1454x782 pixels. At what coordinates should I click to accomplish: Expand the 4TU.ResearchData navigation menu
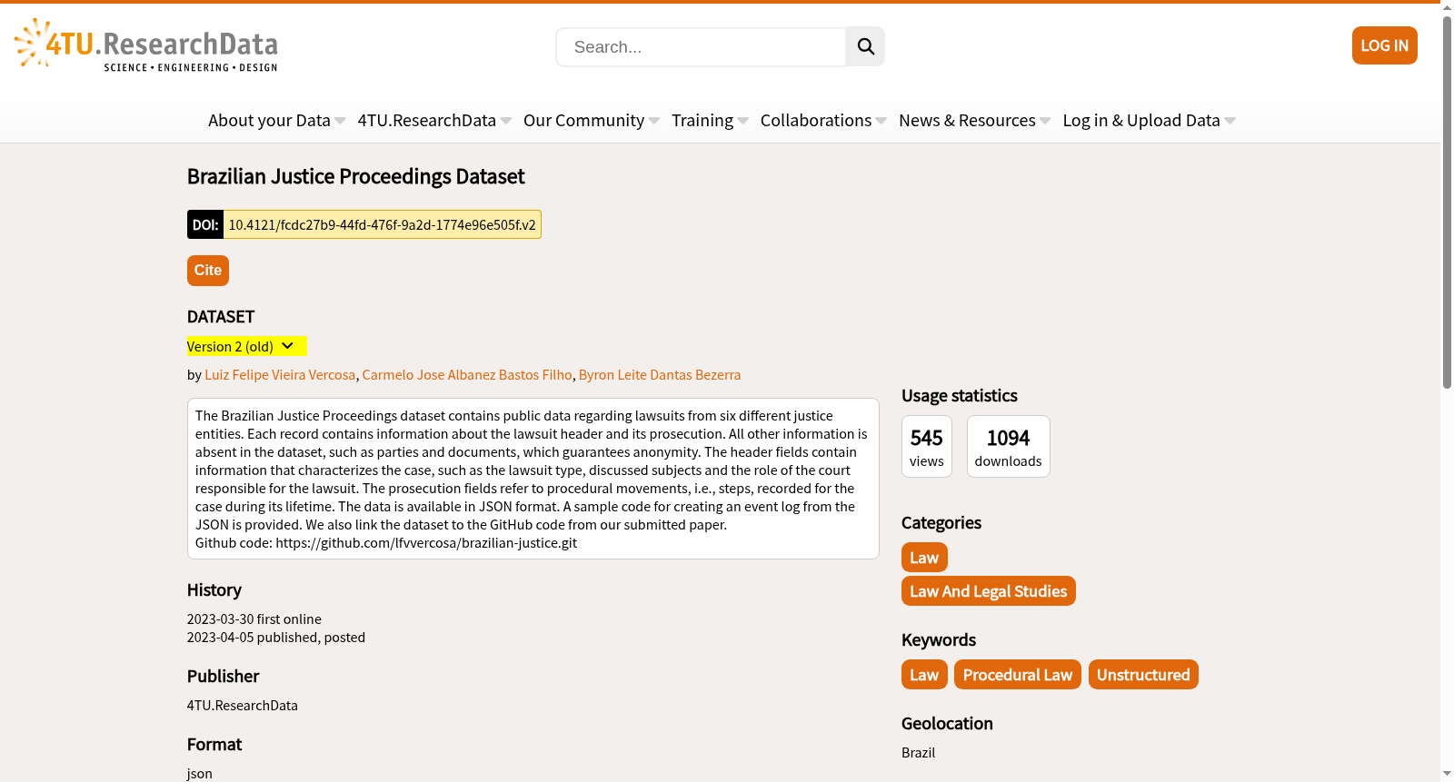point(434,121)
